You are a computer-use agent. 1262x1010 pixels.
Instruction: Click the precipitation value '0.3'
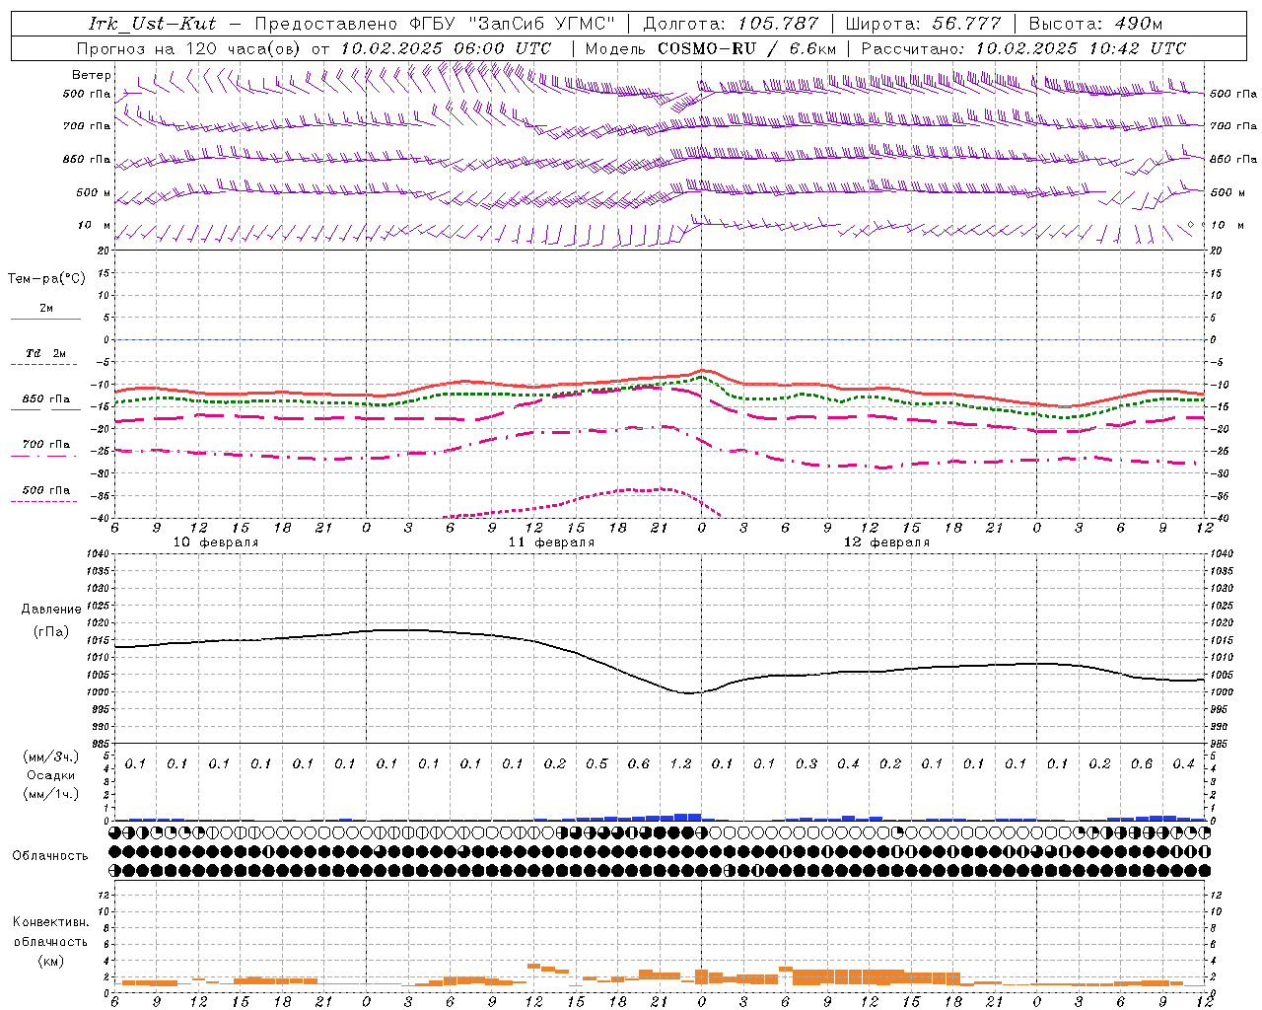[806, 764]
